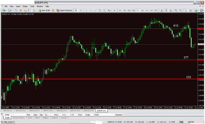The width and height of the screenshot is (205, 124).
Task: Switch chart to Candlesticks mode
Action: (166, 10)
